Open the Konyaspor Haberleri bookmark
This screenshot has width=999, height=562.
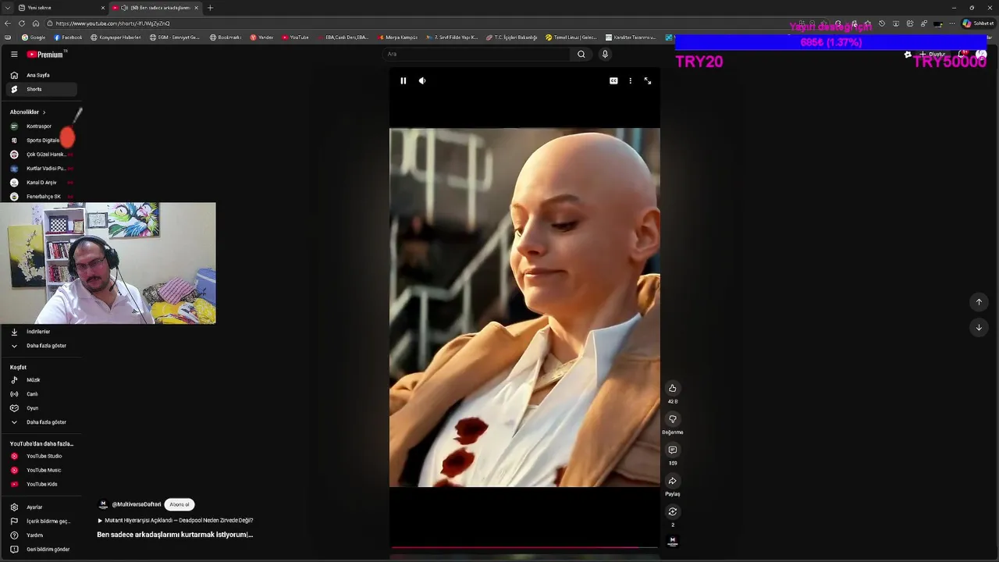tap(116, 37)
